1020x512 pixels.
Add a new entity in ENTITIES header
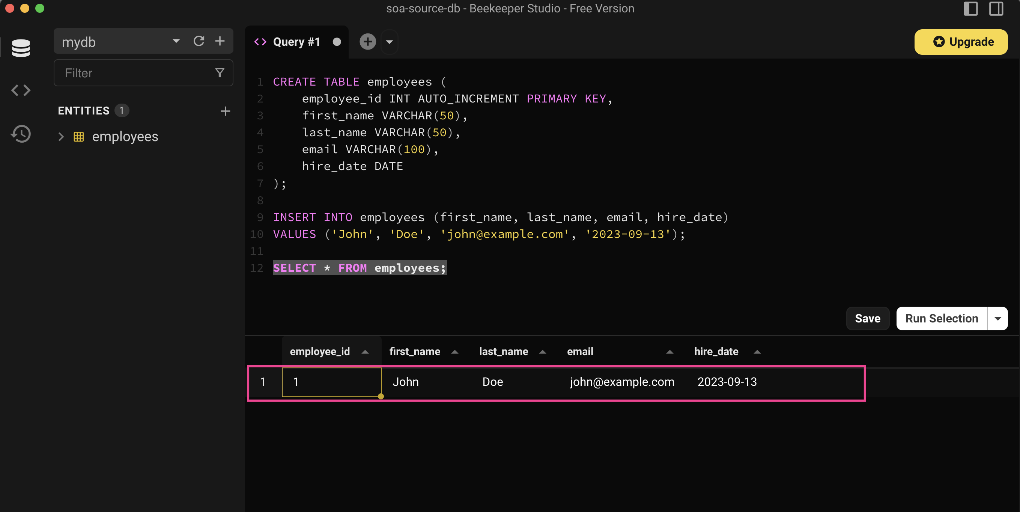[225, 111]
